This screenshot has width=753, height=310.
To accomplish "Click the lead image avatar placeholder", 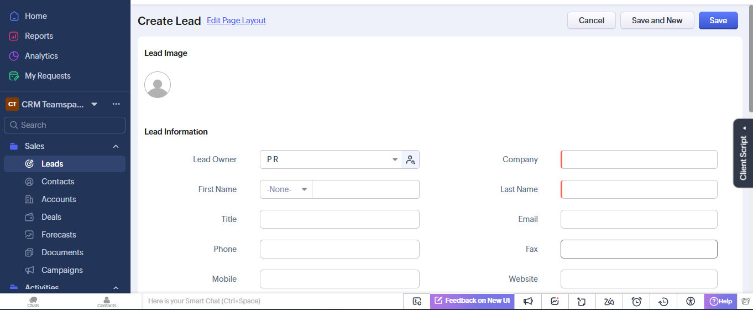I will pos(158,85).
